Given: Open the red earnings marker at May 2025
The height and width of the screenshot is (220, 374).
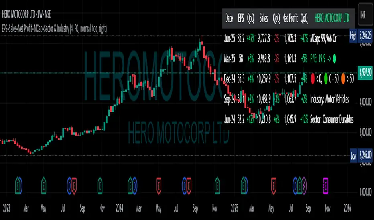Looking at the screenshot, I should [274, 186].
